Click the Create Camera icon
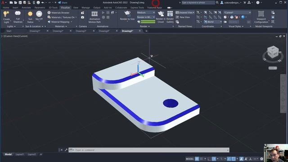The image size is (288, 162). pos(82,13)
